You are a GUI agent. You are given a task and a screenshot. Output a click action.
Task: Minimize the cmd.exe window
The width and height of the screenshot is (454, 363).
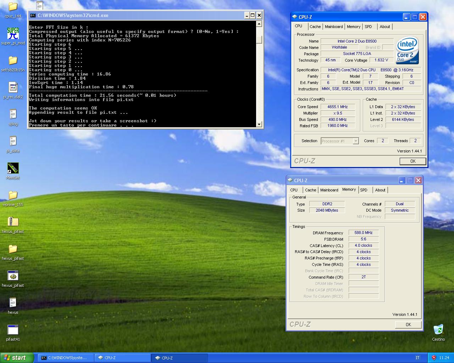tap(247, 15)
